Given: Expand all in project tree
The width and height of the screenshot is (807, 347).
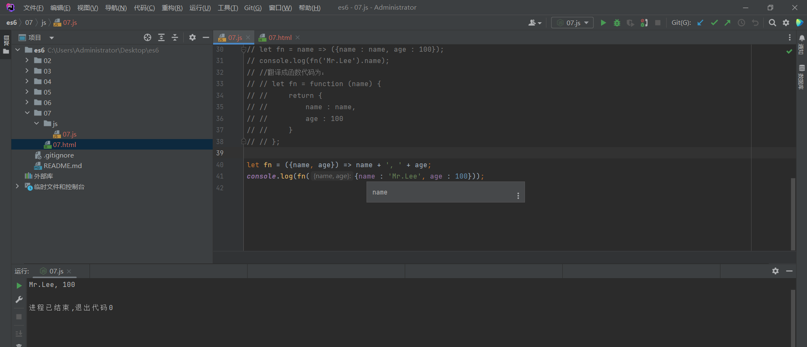Looking at the screenshot, I should click(161, 37).
